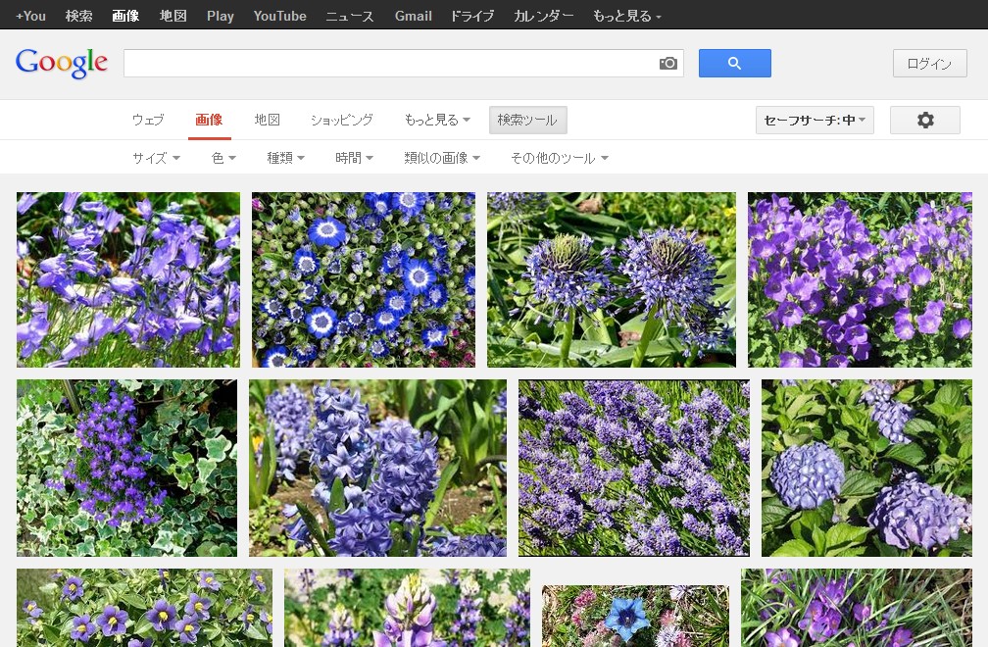The height and width of the screenshot is (647, 988).
Task: Expand もっと見る in the search tabs
Action: pos(437,120)
